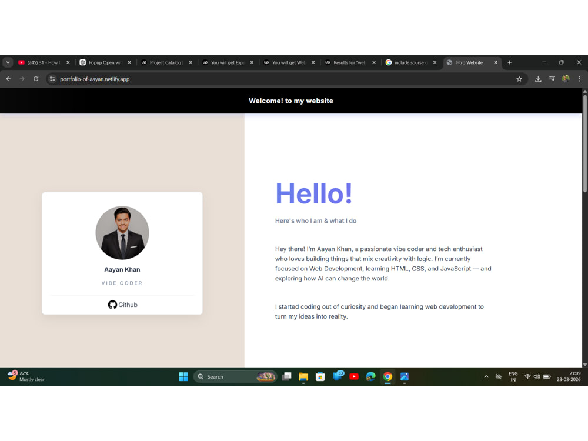Expand the tab search dropdown
Image resolution: width=588 pixels, height=441 pixels.
[8, 62]
